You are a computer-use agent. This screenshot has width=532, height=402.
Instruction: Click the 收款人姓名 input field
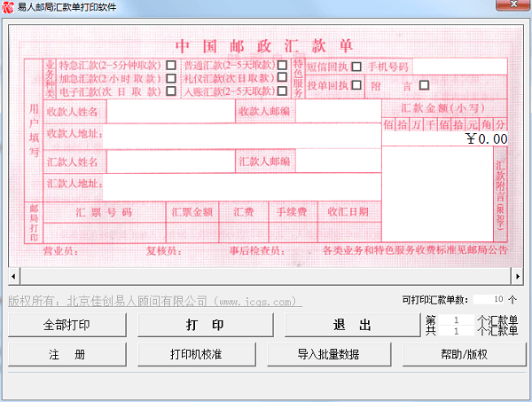point(171,111)
